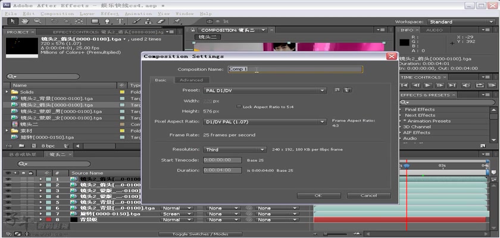Open the Preset dropdown PAL D1/DV

click(x=265, y=90)
